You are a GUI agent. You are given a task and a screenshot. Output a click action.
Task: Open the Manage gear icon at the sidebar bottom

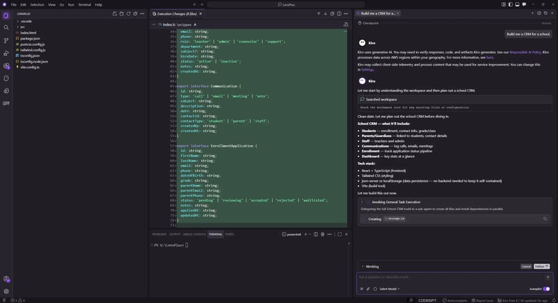6,291
